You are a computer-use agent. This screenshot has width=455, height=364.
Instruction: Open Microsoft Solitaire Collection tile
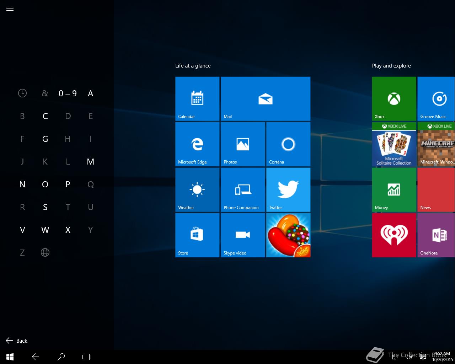(x=394, y=144)
